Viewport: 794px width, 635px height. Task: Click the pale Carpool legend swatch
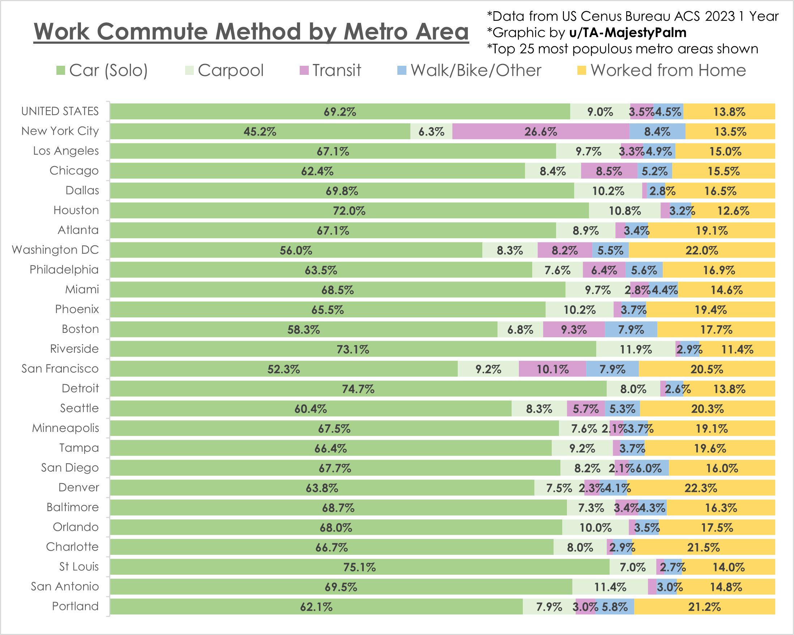click(x=189, y=70)
